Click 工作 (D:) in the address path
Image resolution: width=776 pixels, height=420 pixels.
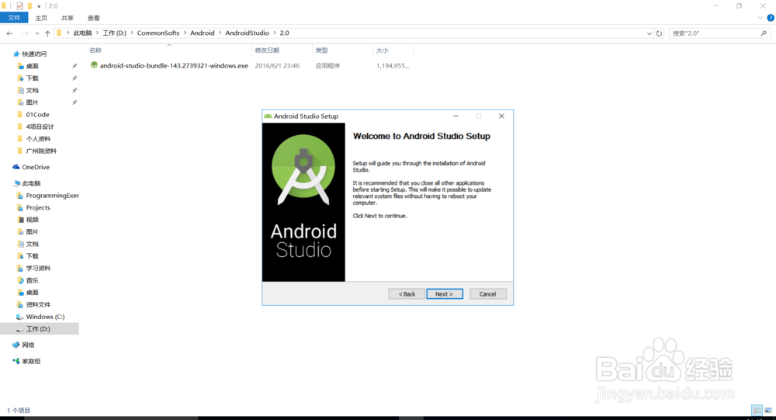pos(114,33)
